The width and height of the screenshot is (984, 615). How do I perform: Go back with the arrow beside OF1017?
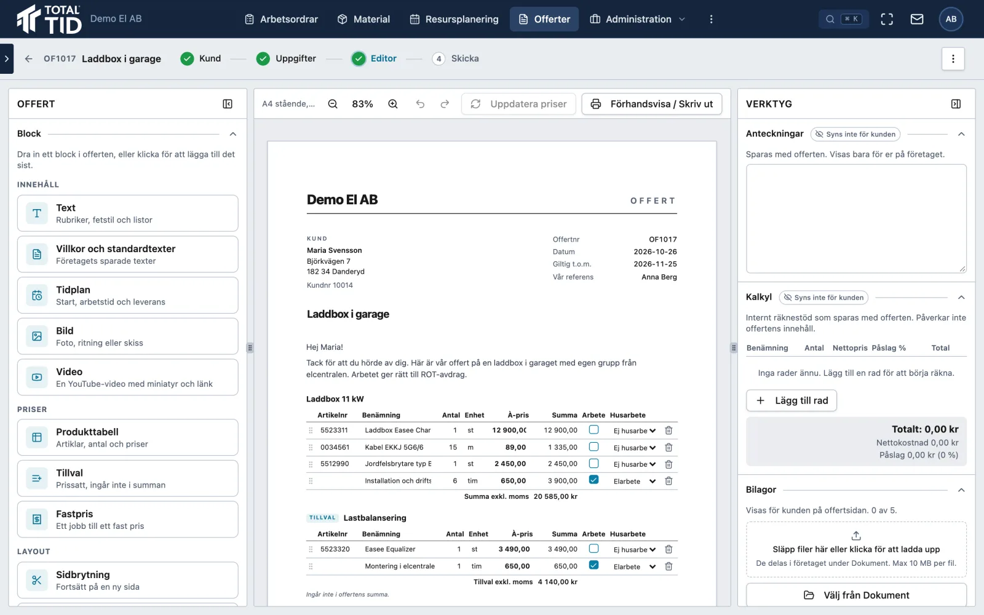tap(28, 58)
